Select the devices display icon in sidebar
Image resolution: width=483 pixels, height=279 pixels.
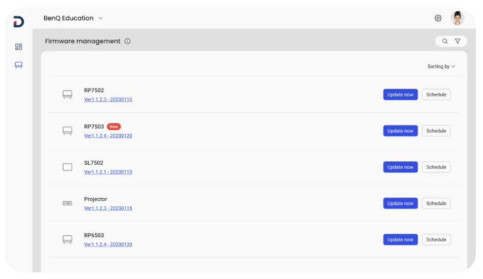19,65
